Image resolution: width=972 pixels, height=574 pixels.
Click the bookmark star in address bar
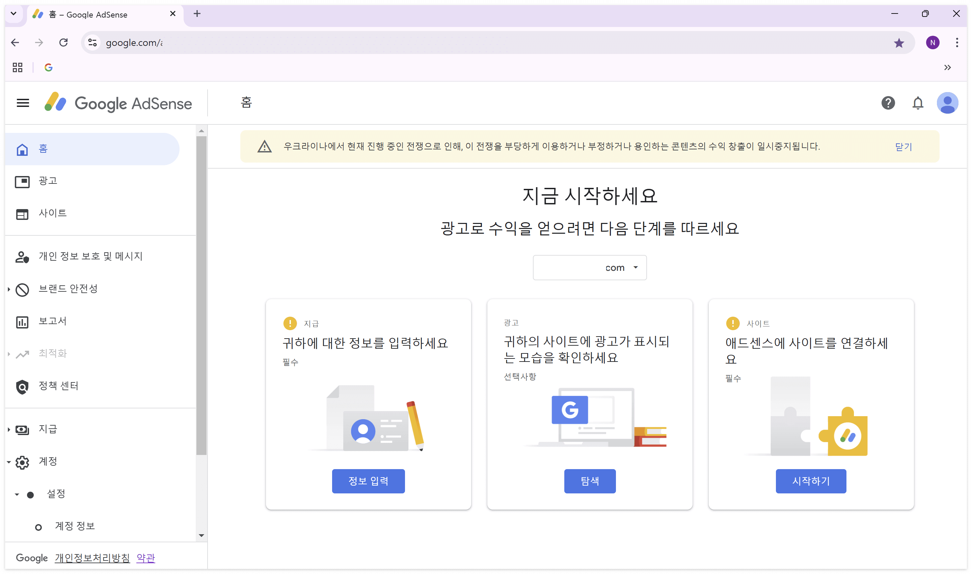[x=899, y=42]
